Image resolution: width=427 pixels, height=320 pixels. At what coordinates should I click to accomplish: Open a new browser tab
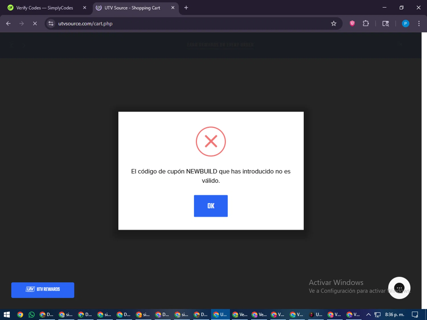(x=186, y=8)
